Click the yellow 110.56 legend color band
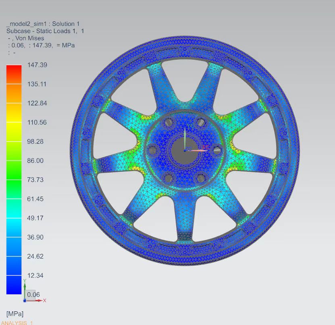The image size is (335, 325). 14,132
